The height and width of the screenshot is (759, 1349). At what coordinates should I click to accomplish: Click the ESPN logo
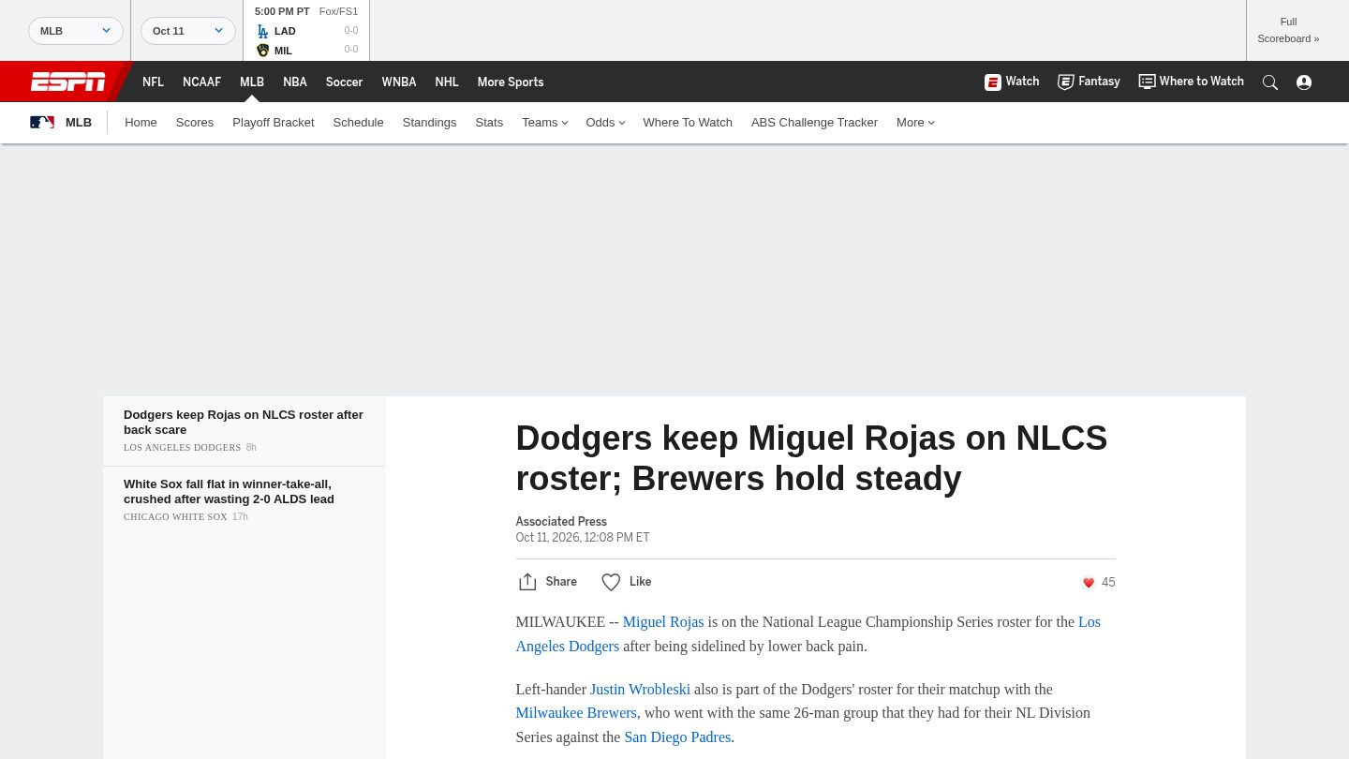[x=68, y=82]
